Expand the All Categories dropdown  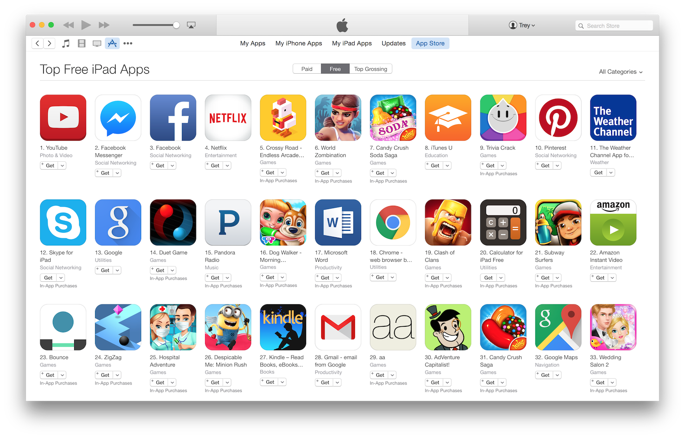pos(620,72)
